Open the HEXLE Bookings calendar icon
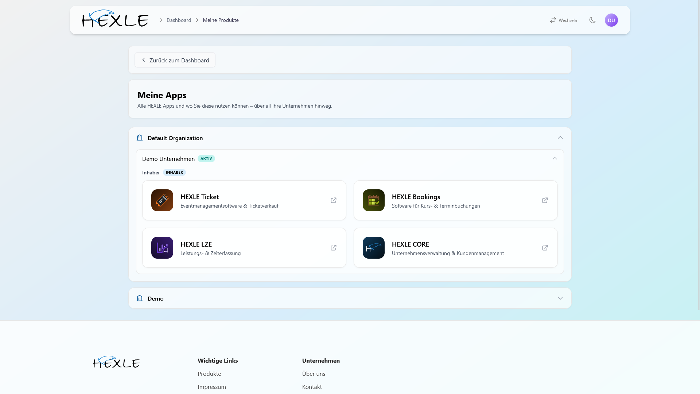This screenshot has height=394, width=700. [374, 200]
